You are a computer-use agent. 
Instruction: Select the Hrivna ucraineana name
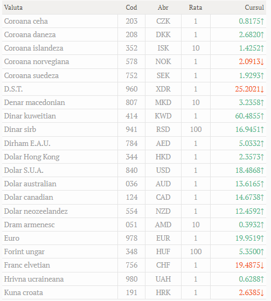(34, 279)
